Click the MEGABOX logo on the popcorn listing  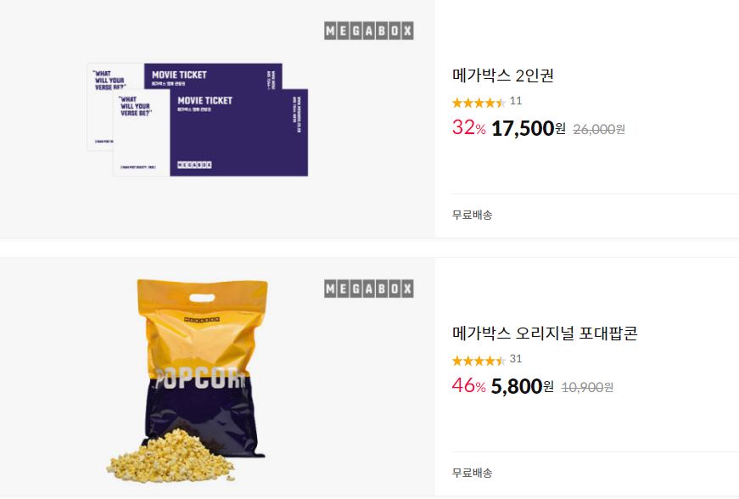click(x=368, y=289)
